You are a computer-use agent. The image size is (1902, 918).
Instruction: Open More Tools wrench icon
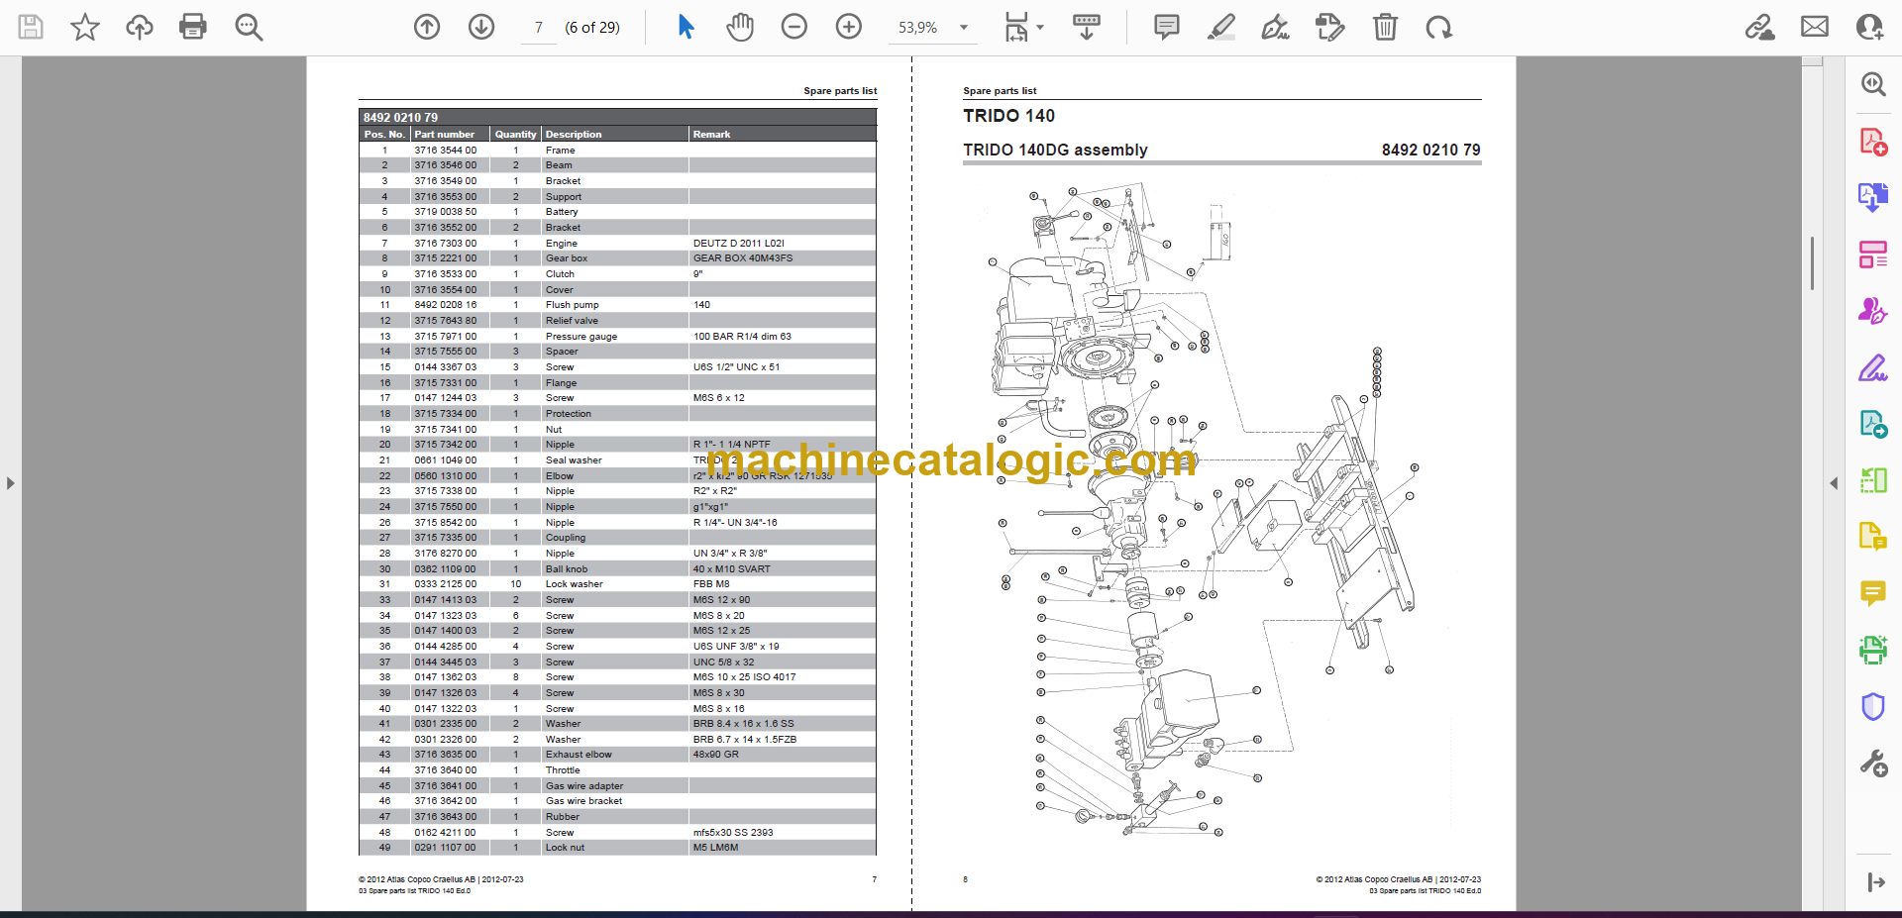point(1873,763)
